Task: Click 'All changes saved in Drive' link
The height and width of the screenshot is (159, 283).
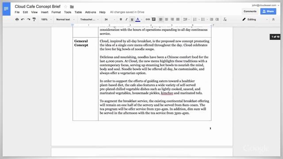Action: [127, 12]
